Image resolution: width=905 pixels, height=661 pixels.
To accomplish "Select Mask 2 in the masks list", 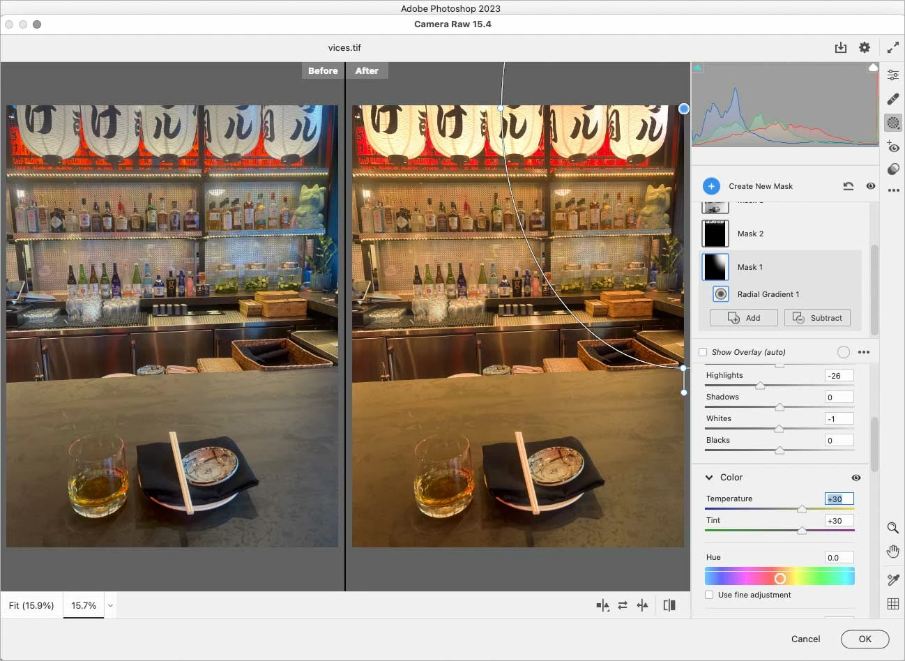I will point(779,234).
